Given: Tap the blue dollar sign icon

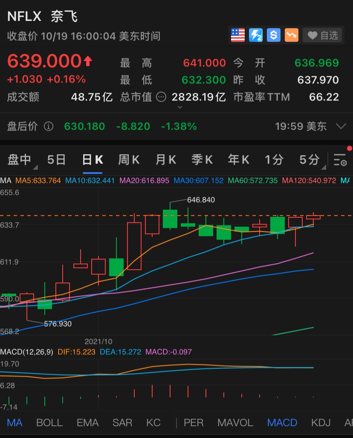Looking at the screenshot, I should pyautogui.click(x=274, y=35).
